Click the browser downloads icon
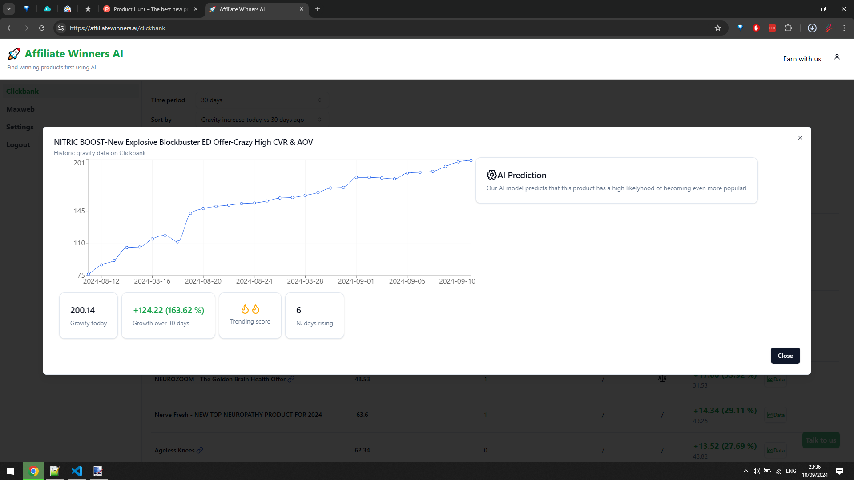This screenshot has width=854, height=480. click(812, 28)
